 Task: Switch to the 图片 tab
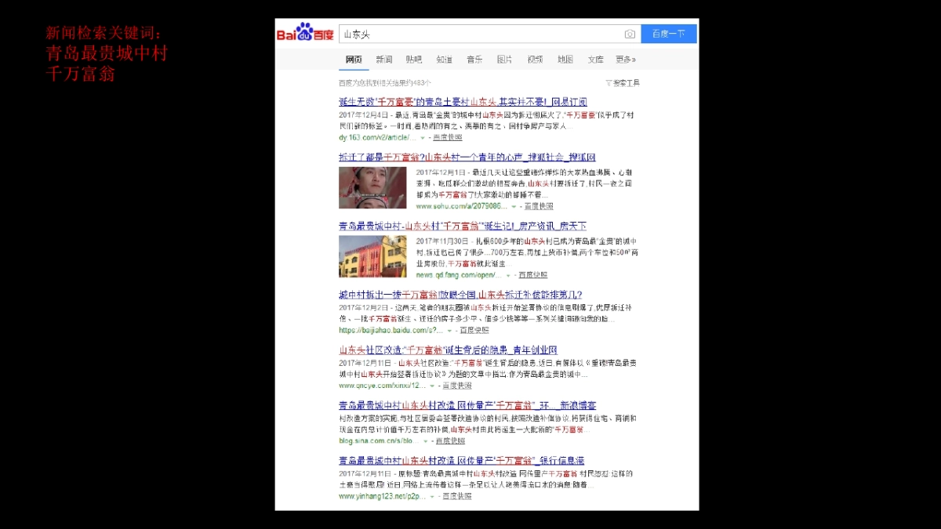click(504, 59)
